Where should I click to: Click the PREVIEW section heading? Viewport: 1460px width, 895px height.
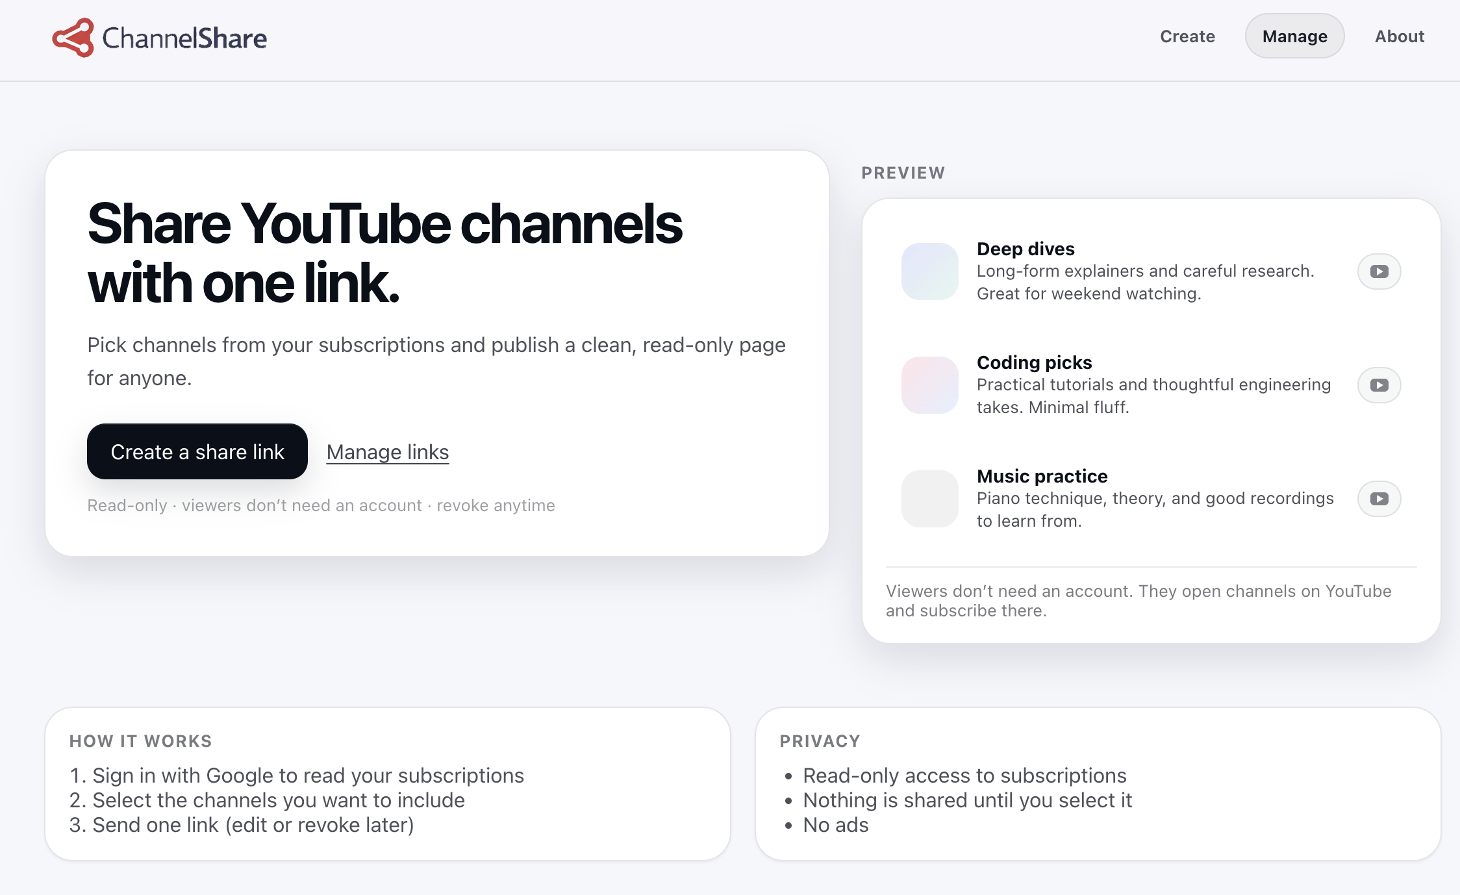click(x=903, y=172)
